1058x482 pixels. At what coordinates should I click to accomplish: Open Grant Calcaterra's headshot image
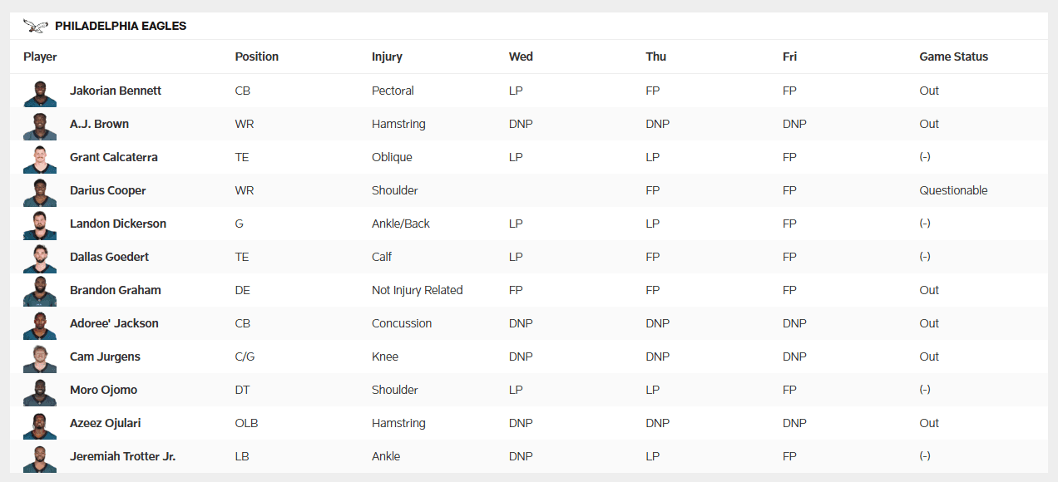click(x=40, y=159)
